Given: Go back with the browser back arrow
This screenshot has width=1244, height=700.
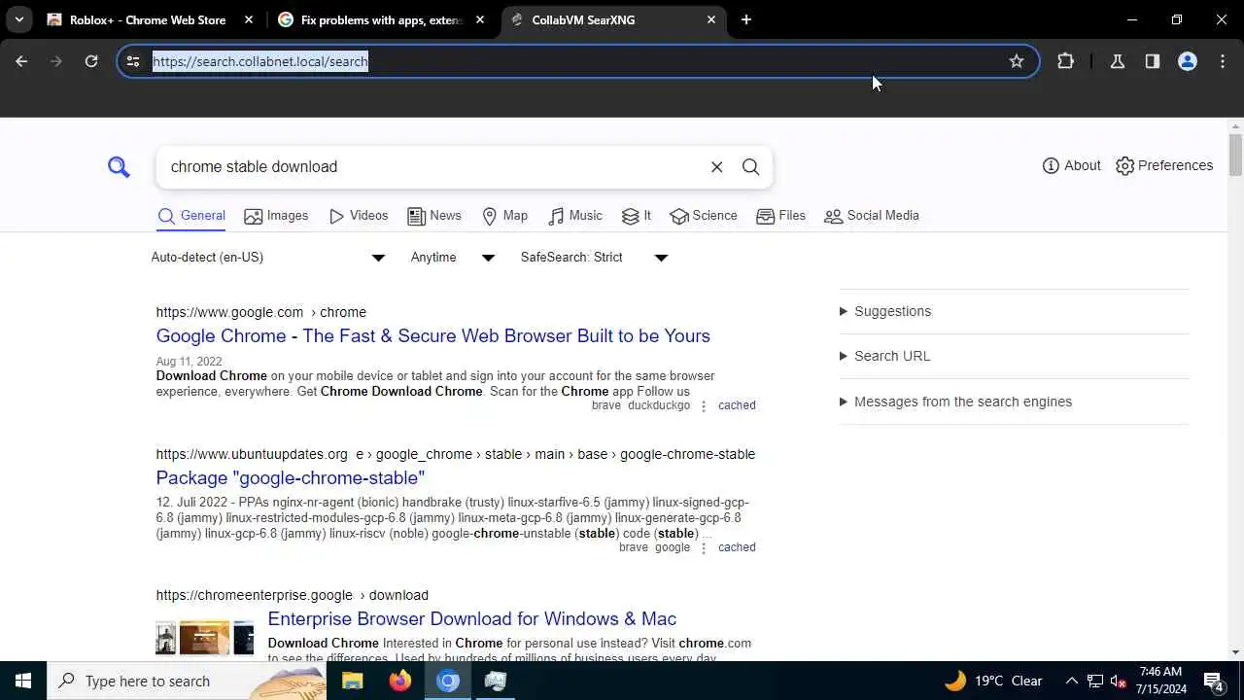Looking at the screenshot, I should 21,61.
